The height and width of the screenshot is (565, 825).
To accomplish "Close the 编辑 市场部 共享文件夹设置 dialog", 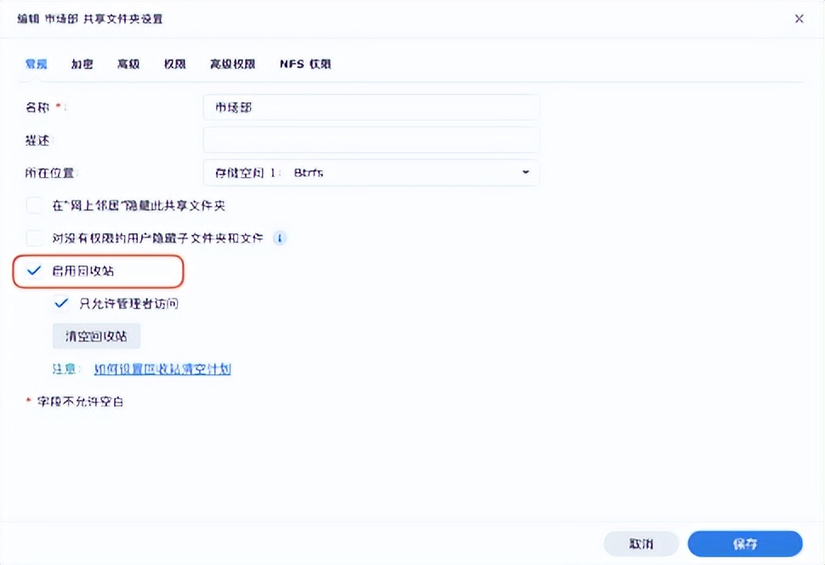I will pyautogui.click(x=797, y=18).
